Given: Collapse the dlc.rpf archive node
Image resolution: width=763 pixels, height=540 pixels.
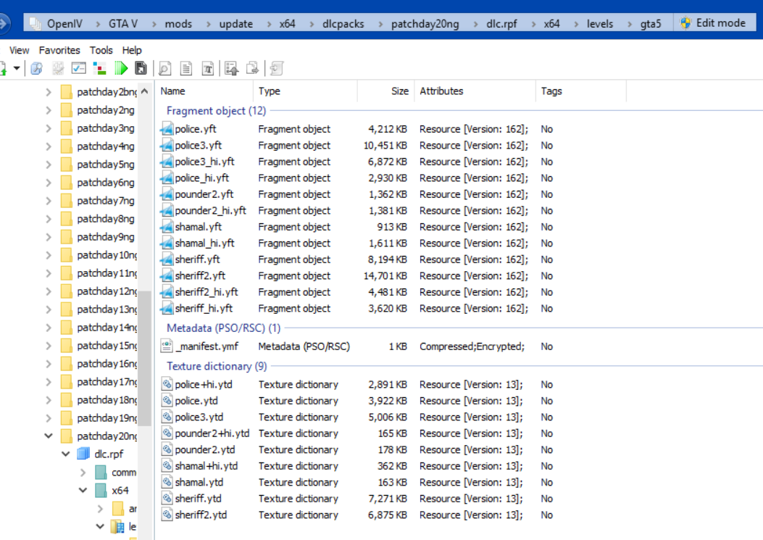Looking at the screenshot, I should click(x=65, y=454).
